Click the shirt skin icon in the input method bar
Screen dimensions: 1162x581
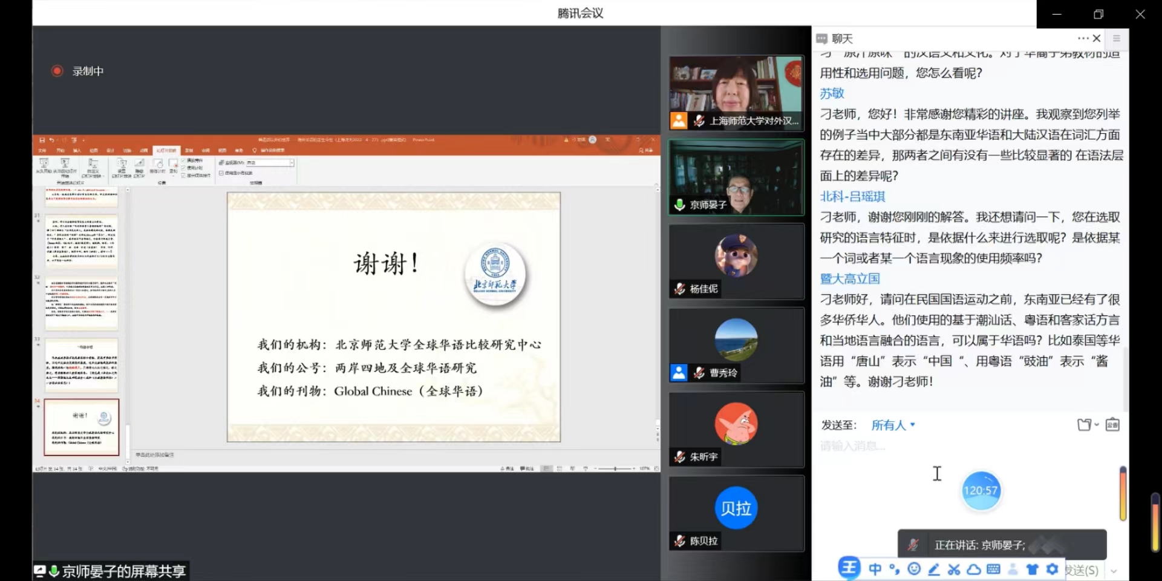tap(1033, 569)
